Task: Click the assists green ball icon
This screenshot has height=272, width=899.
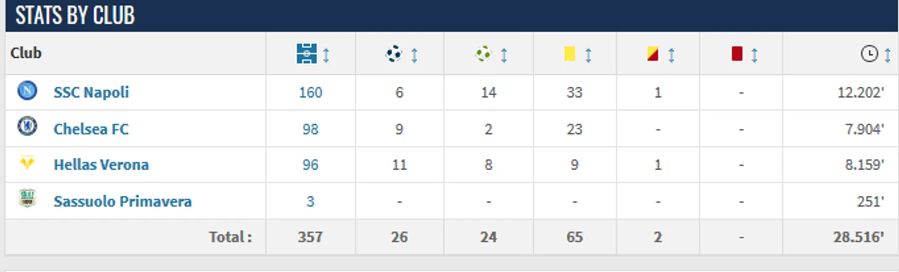Action: click(x=483, y=54)
